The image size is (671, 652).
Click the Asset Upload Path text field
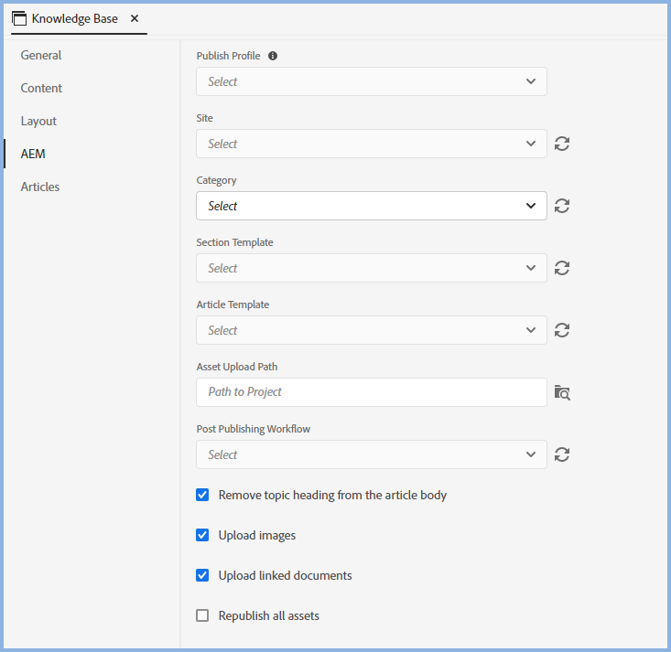pos(371,392)
